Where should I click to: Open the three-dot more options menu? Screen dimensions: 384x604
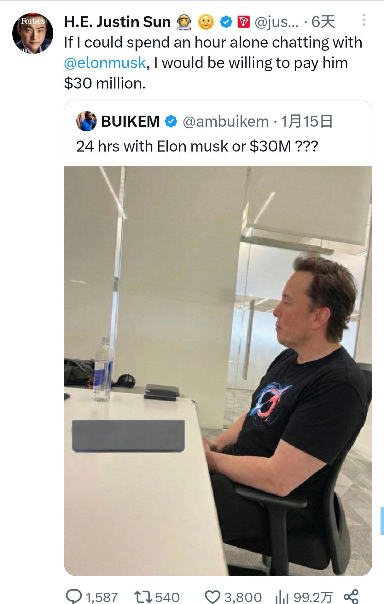pyautogui.click(x=364, y=20)
